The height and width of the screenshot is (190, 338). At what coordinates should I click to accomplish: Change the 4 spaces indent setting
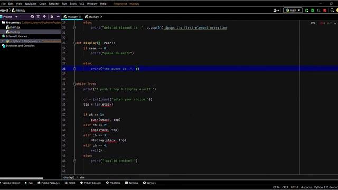(x=306, y=187)
